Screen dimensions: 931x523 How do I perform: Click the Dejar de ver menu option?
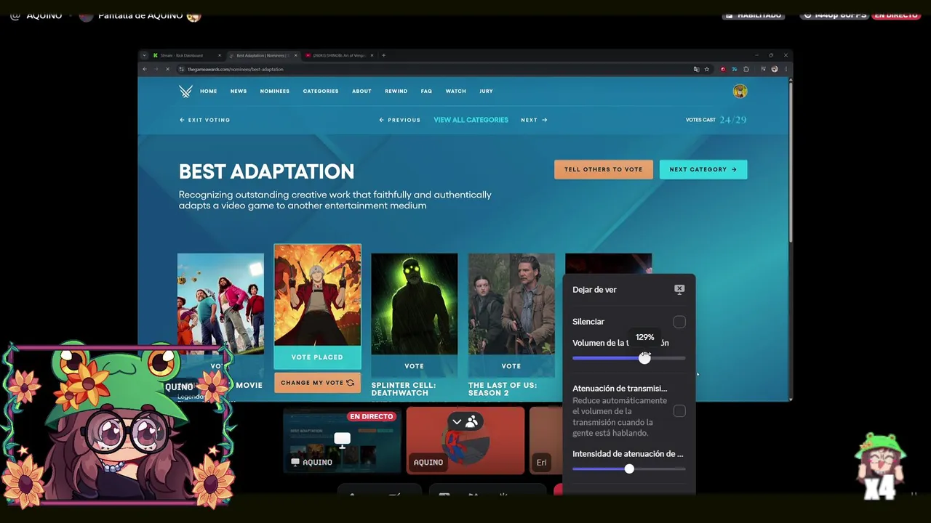pos(628,289)
